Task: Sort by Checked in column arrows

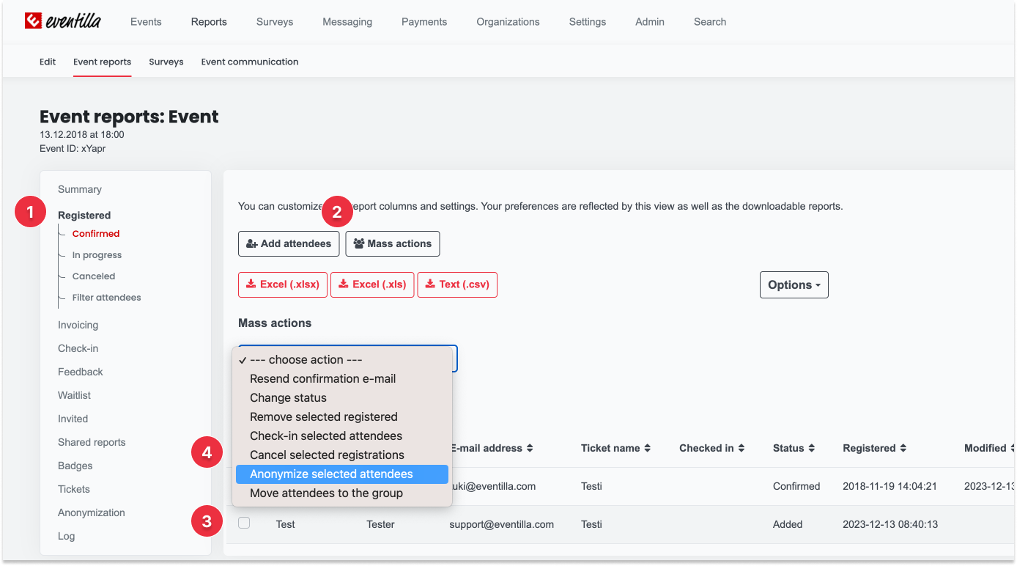Action: pos(741,448)
